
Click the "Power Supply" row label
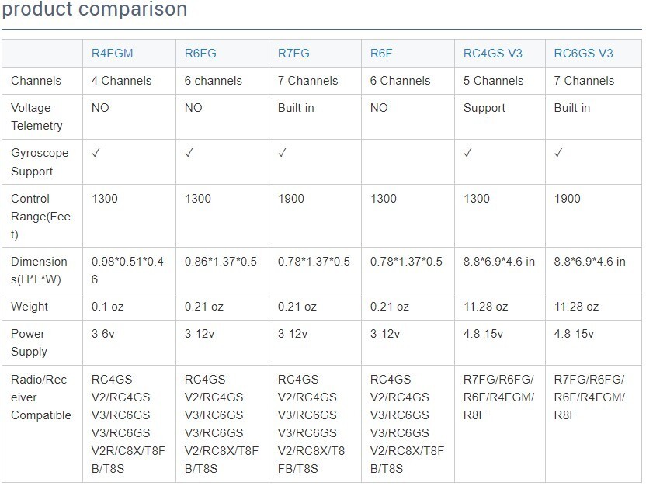pyautogui.click(x=29, y=342)
